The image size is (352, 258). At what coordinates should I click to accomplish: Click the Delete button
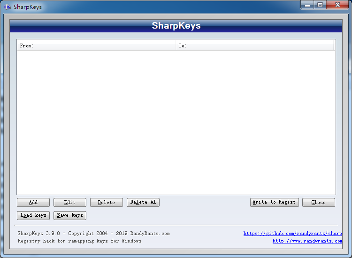click(107, 202)
